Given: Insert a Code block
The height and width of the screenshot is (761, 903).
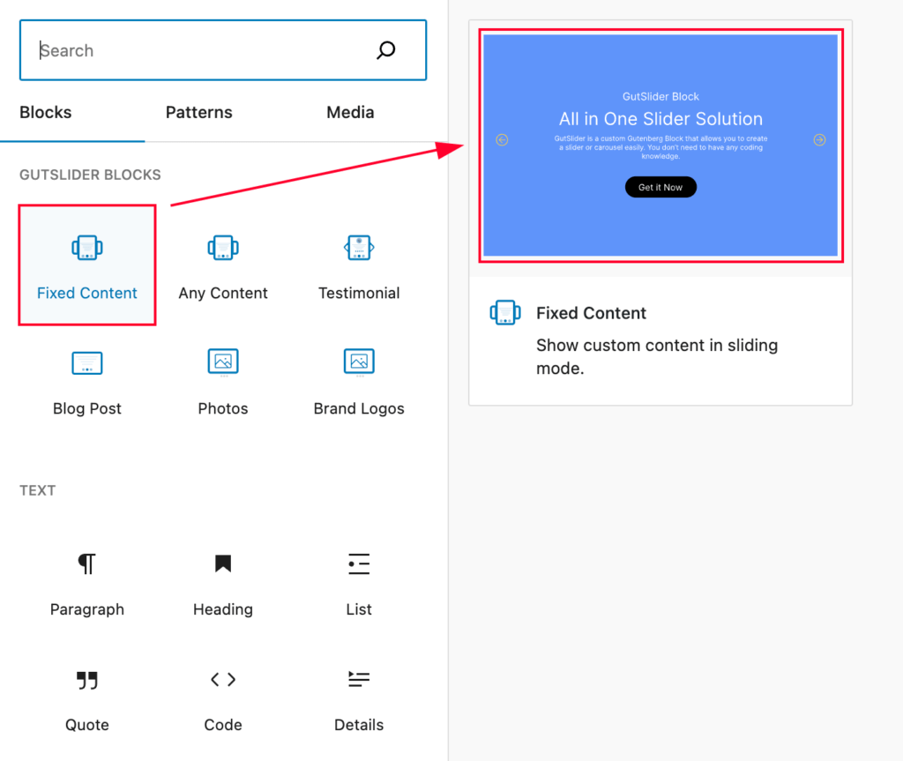Looking at the screenshot, I should 222,680.
